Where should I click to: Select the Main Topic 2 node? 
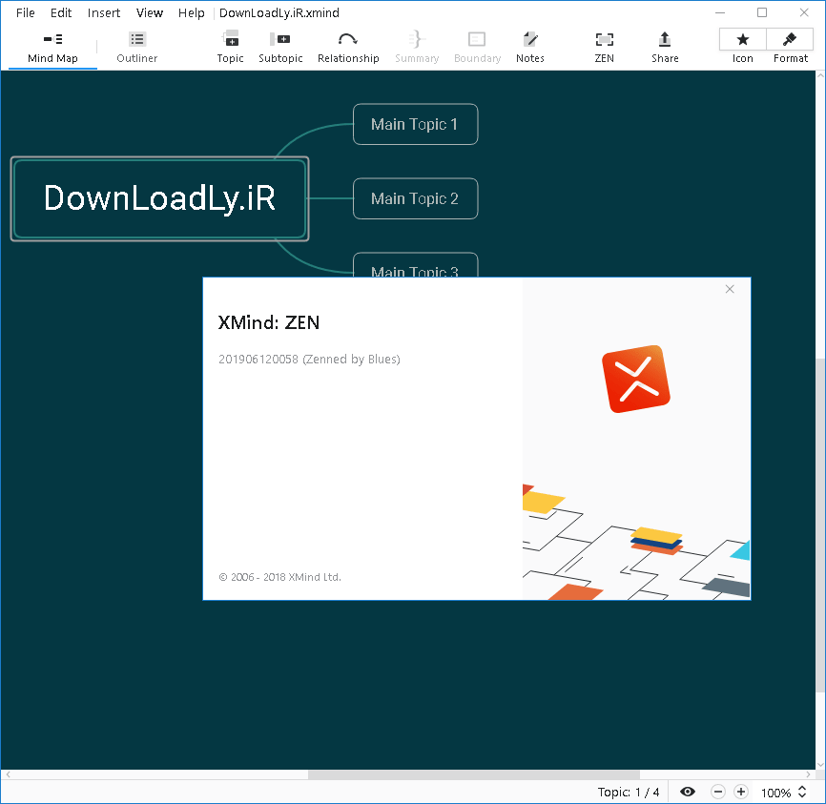[415, 198]
